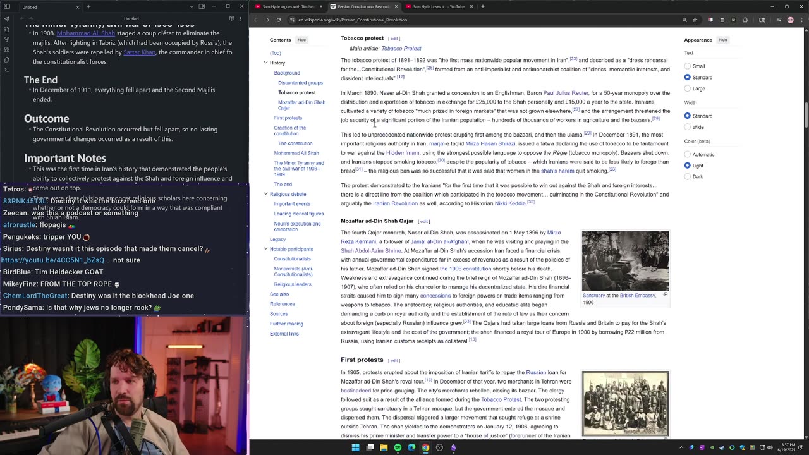This screenshot has width=809, height=455.
Task: Open File Explorer from the taskbar
Action: click(x=384, y=447)
